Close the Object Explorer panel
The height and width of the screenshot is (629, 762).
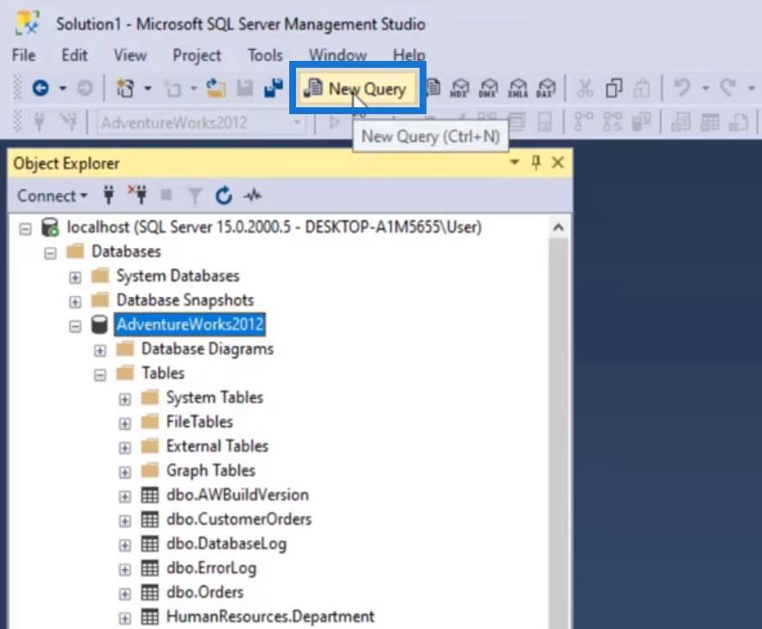(x=558, y=162)
